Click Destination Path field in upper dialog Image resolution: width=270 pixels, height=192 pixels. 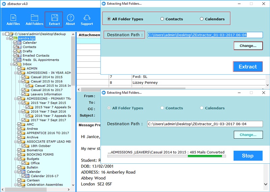click(205, 35)
